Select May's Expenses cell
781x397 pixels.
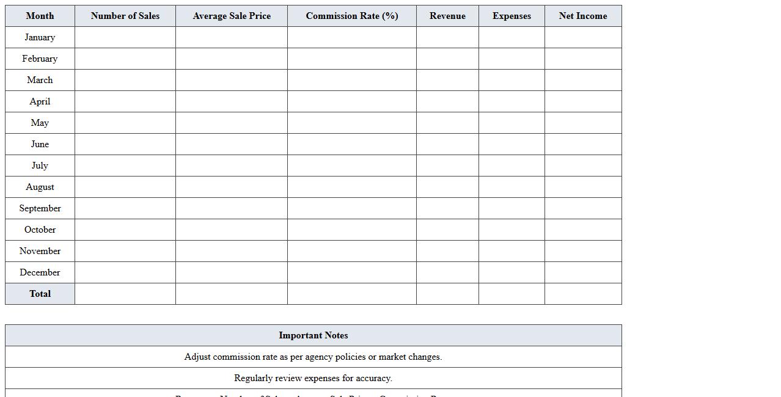coord(512,123)
